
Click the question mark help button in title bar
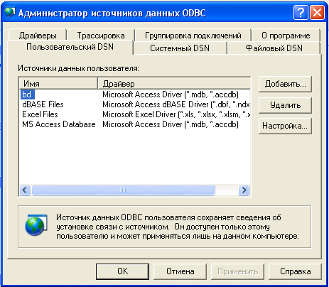(301, 12)
